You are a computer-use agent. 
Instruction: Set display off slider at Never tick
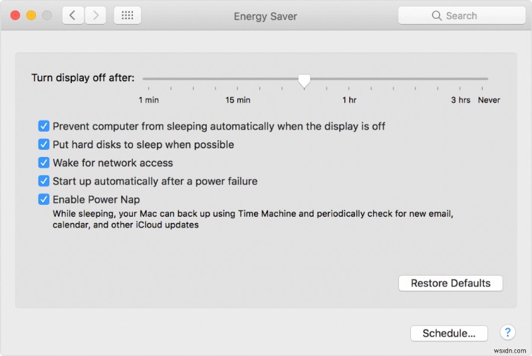click(x=482, y=89)
